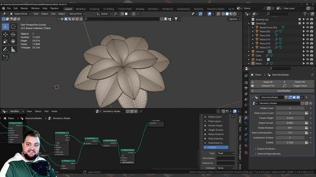Click the Toggle Stack button

click(298, 86)
